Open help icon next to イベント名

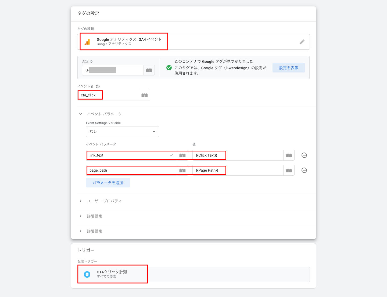(98, 86)
